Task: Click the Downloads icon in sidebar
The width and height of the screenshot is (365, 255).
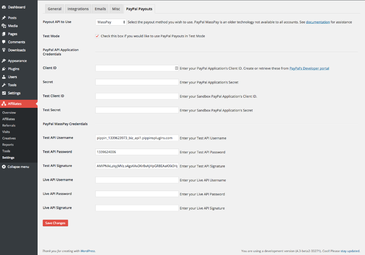Action: click(x=4, y=50)
